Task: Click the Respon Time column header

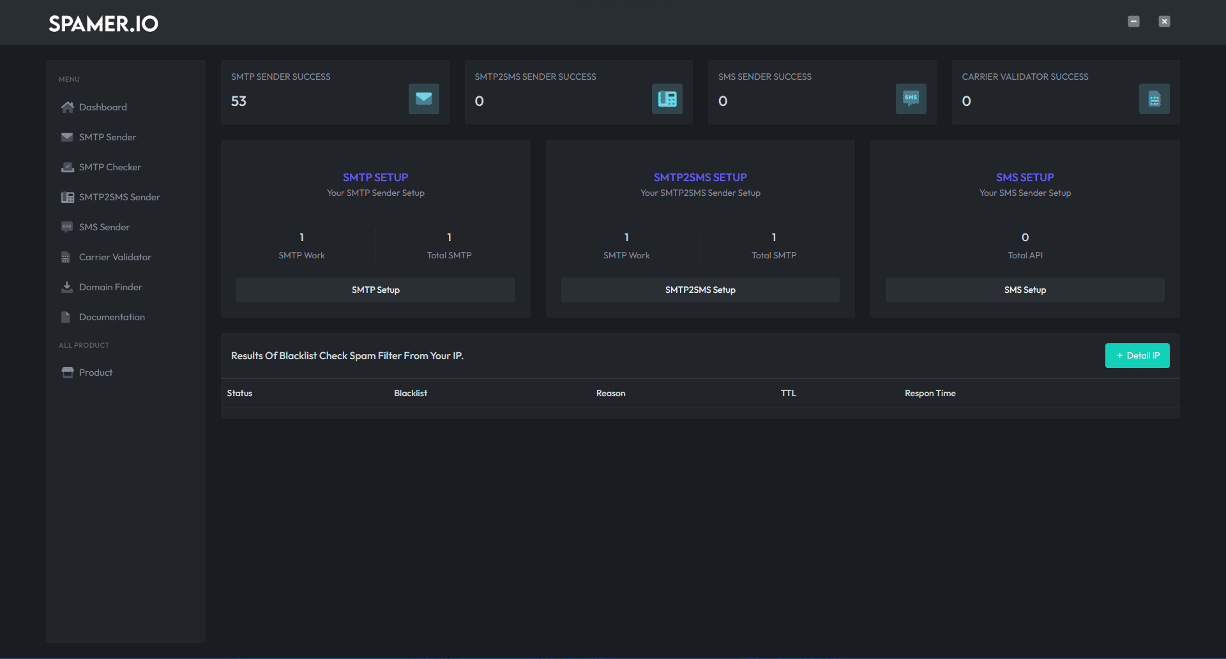Action: pyautogui.click(x=930, y=393)
